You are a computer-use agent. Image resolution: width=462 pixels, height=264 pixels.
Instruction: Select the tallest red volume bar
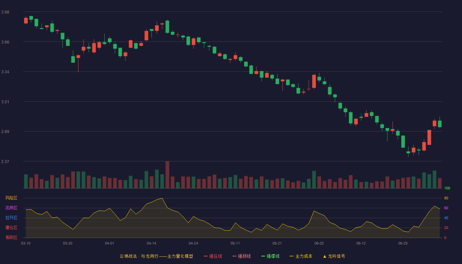[167, 175]
